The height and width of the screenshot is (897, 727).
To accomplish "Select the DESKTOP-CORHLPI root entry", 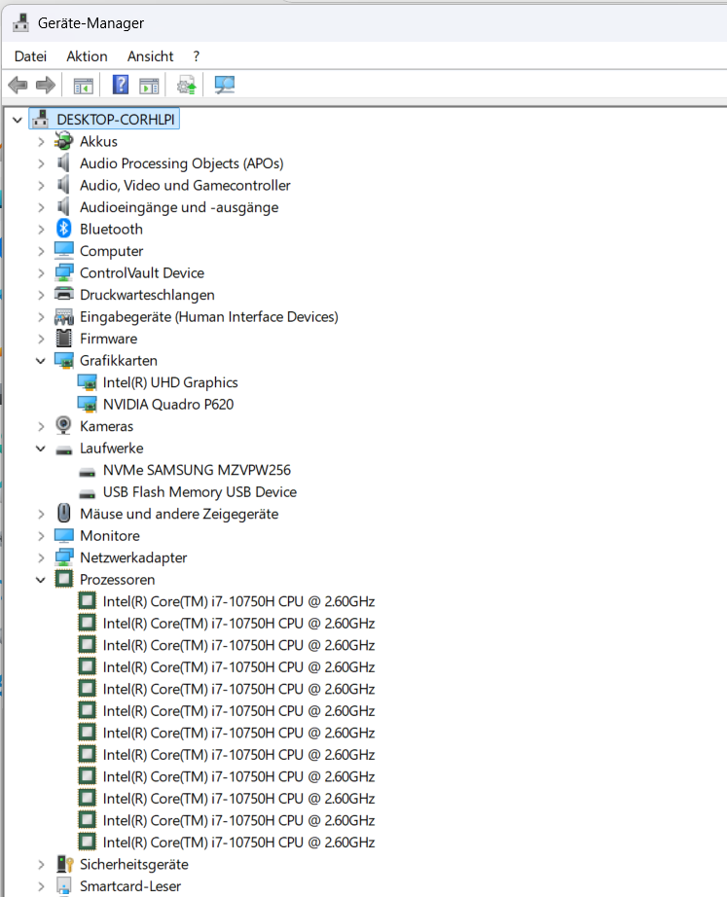I will tap(115, 119).
